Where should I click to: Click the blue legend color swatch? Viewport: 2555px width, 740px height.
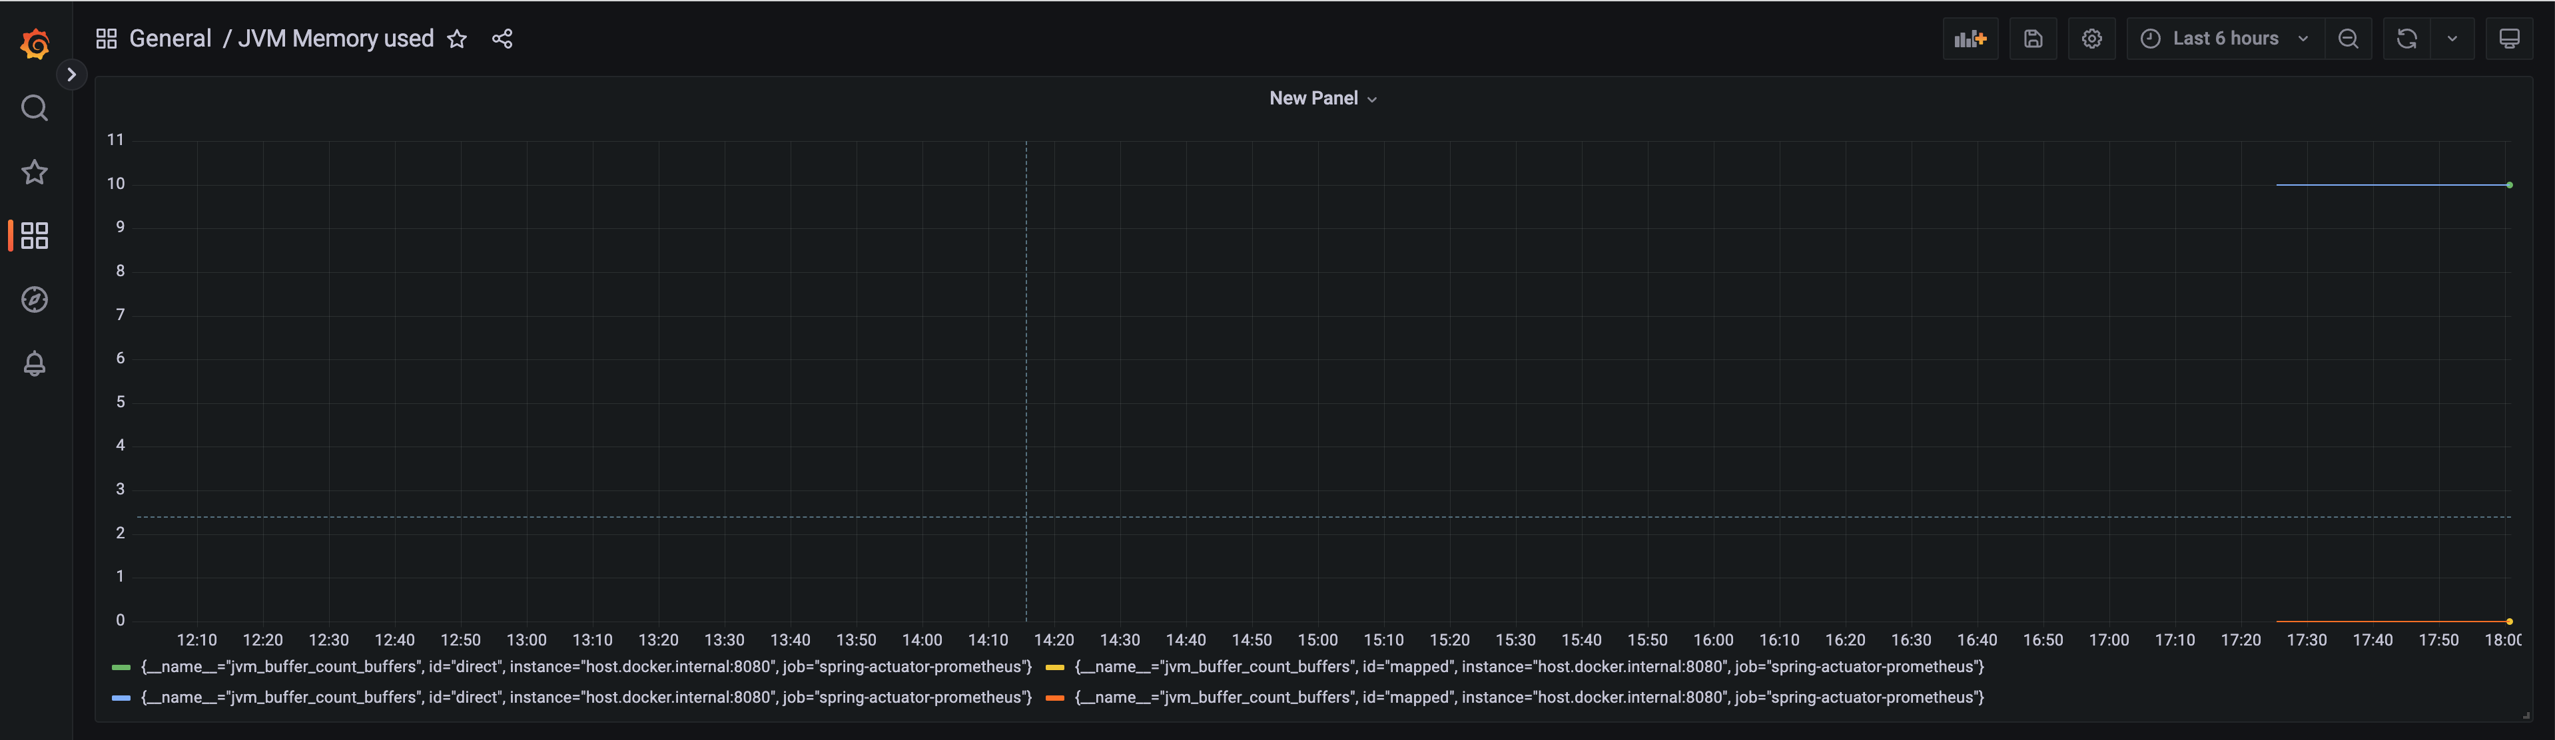coord(121,698)
